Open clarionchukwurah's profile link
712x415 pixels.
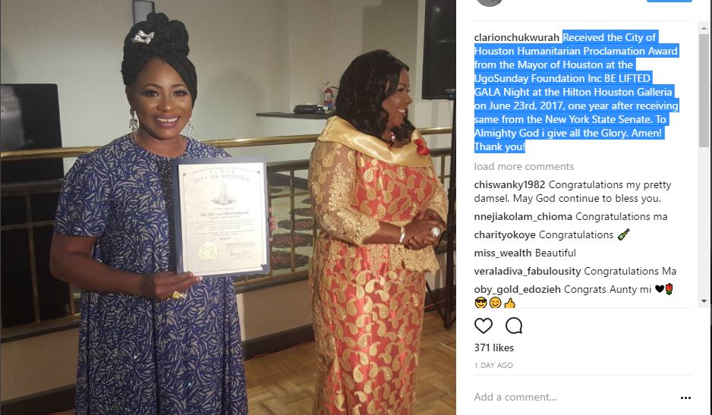coord(516,37)
